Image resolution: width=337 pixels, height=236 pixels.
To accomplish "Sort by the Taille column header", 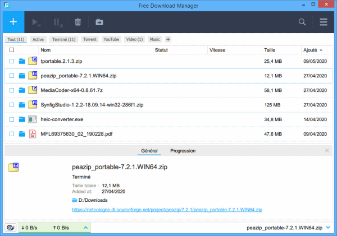I will tap(281, 50).
